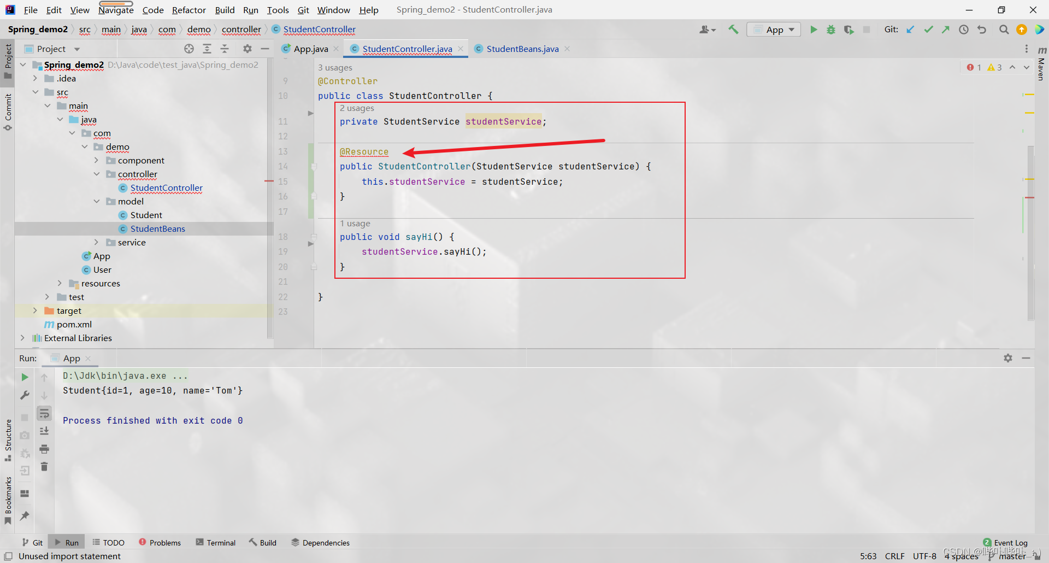This screenshot has width=1049, height=563.
Task: Expand the target folder
Action: coord(35,310)
